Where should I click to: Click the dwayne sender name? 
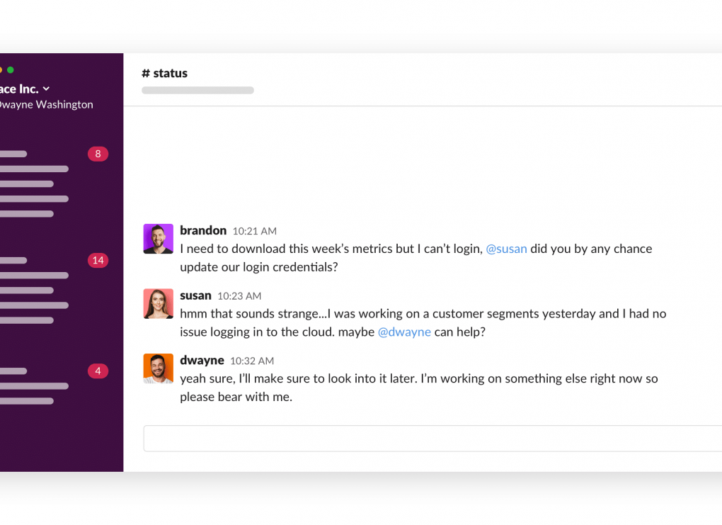pos(202,361)
